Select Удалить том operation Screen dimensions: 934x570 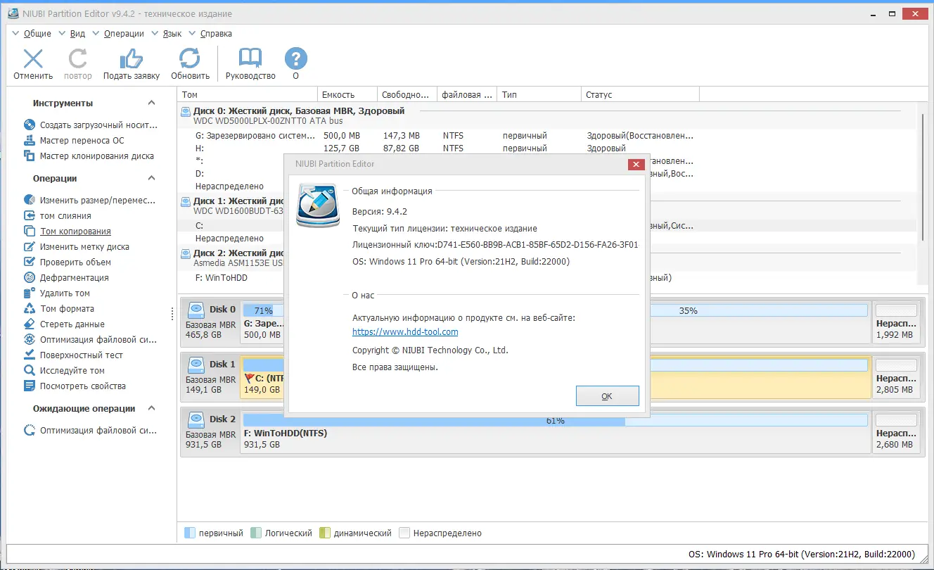point(57,293)
